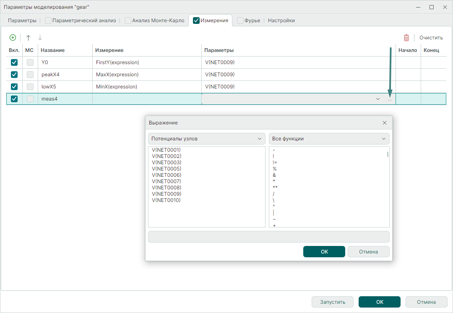Expand the Потенциалы узлов dropdown
Viewport: 453px width, 313px height.
(x=206, y=139)
